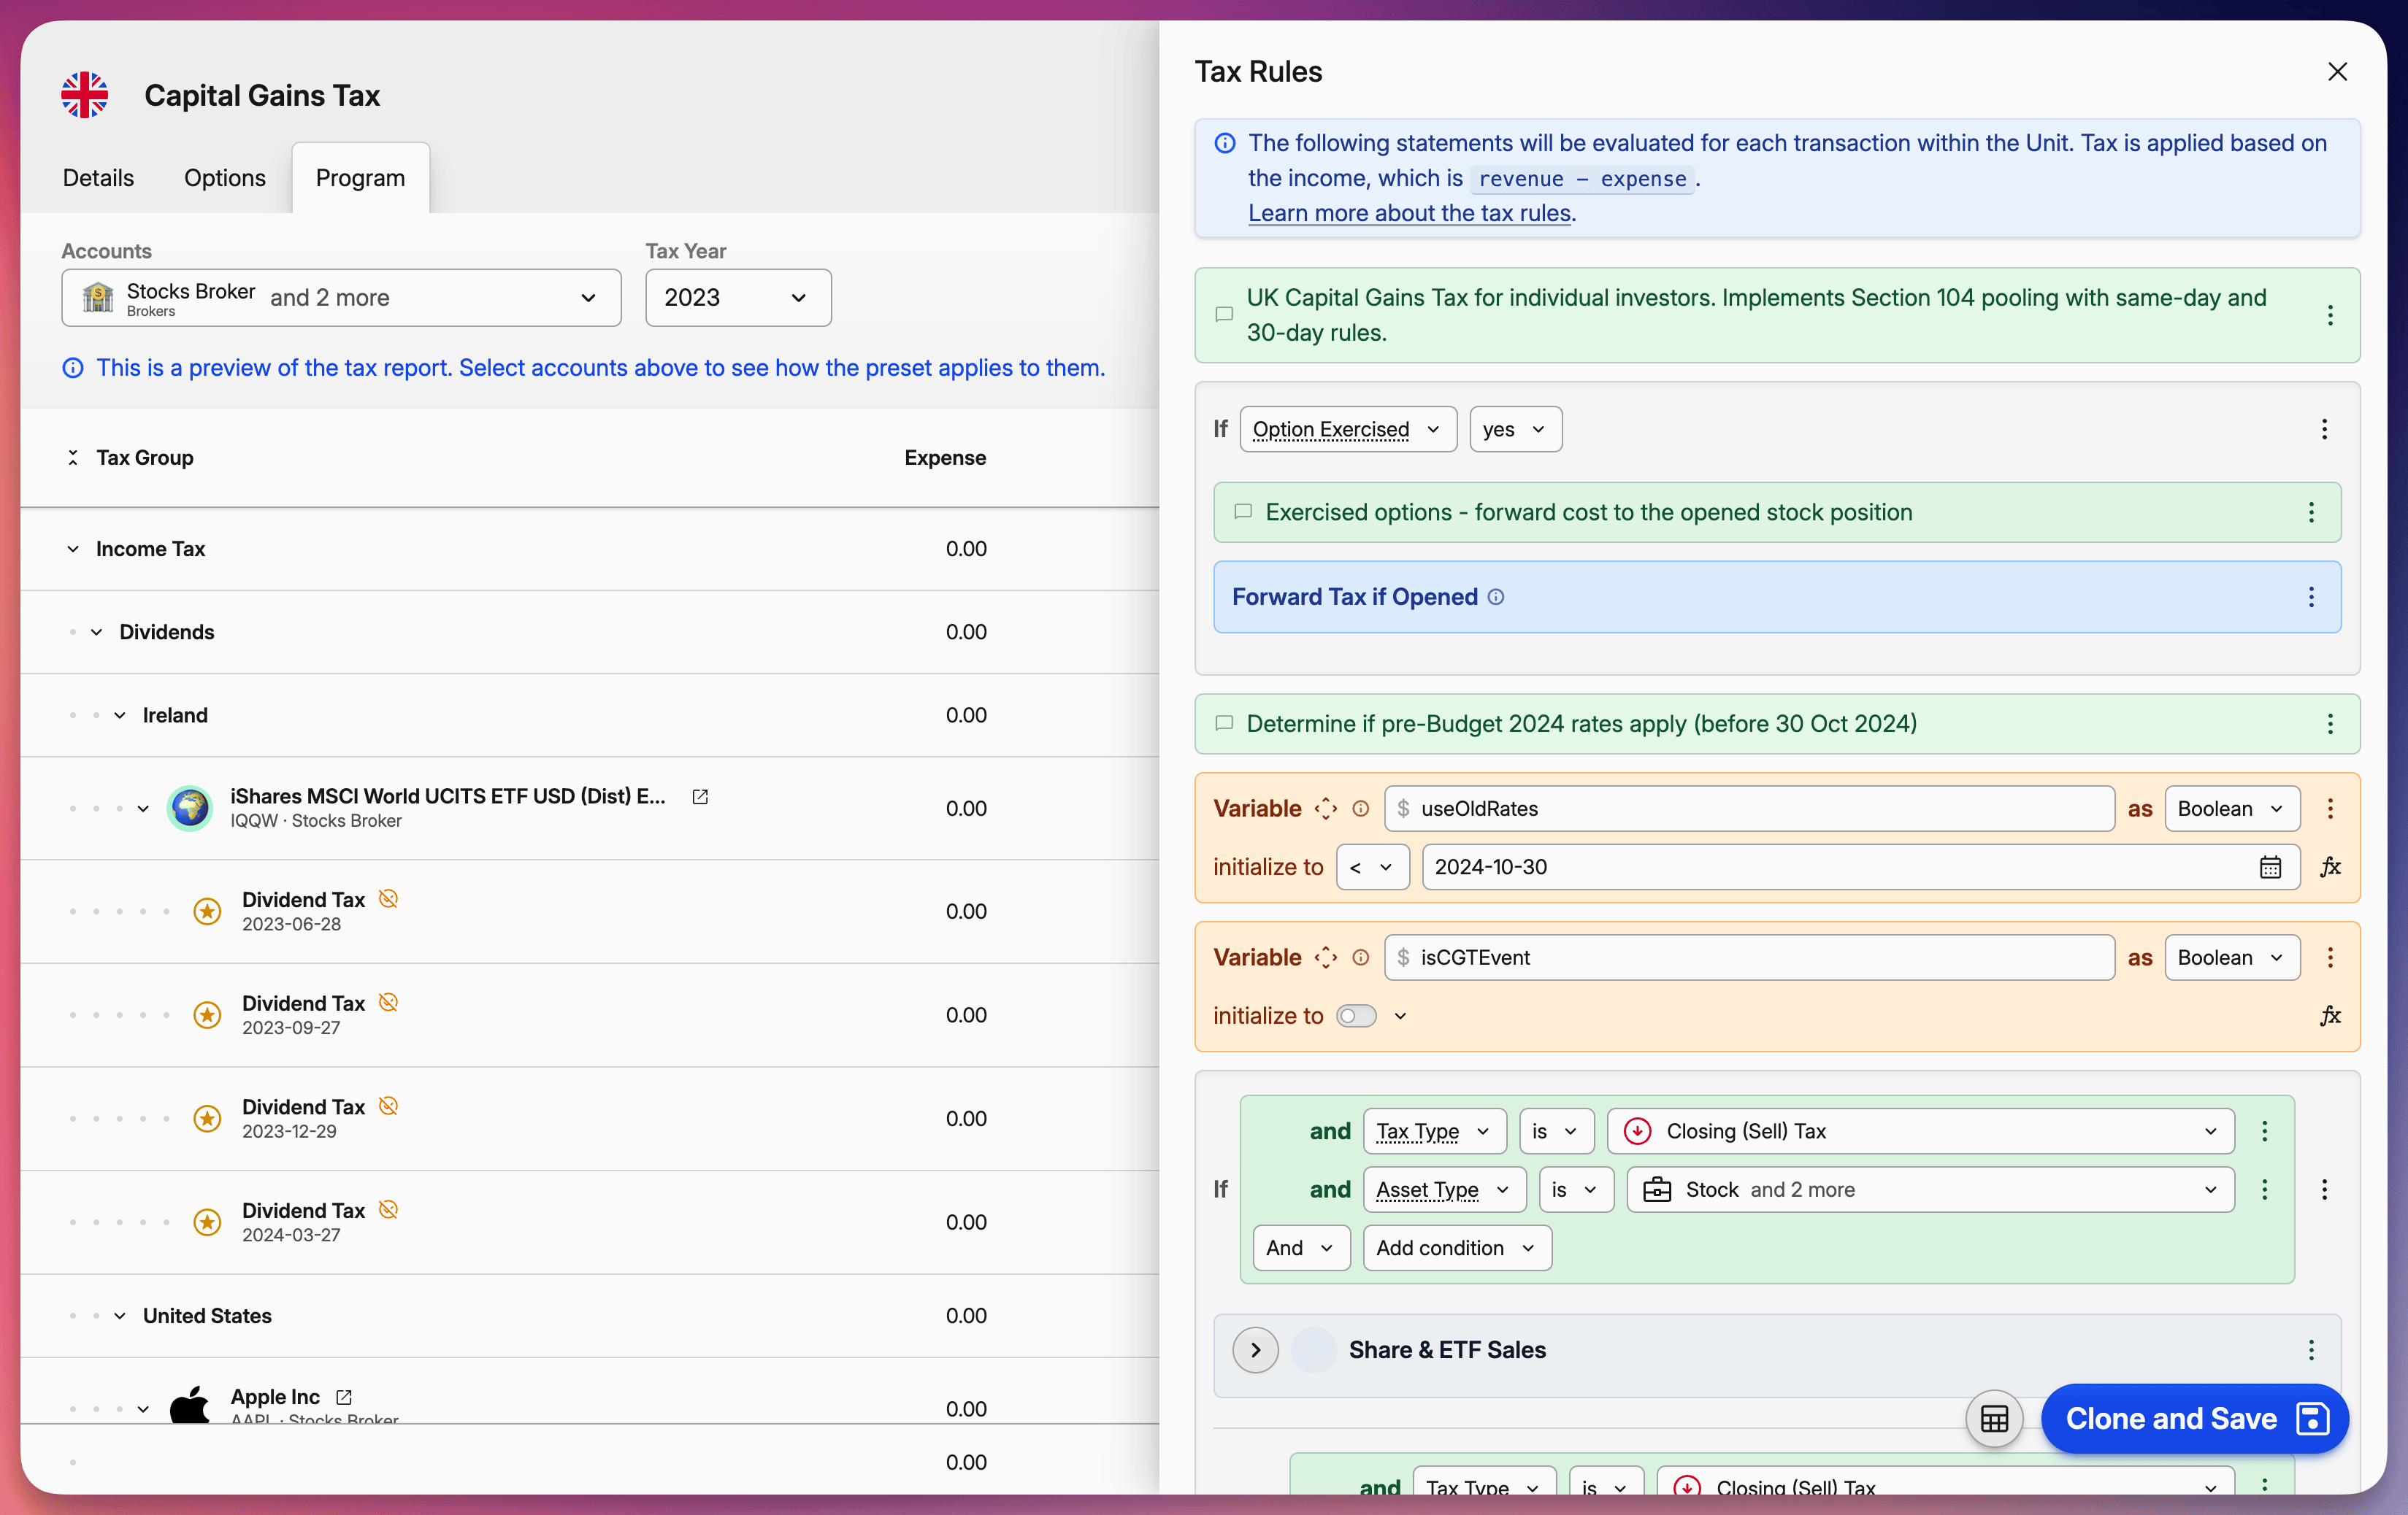Open external link icon next to Apple Inc
Screen dimensions: 2408x1515
(344, 1396)
